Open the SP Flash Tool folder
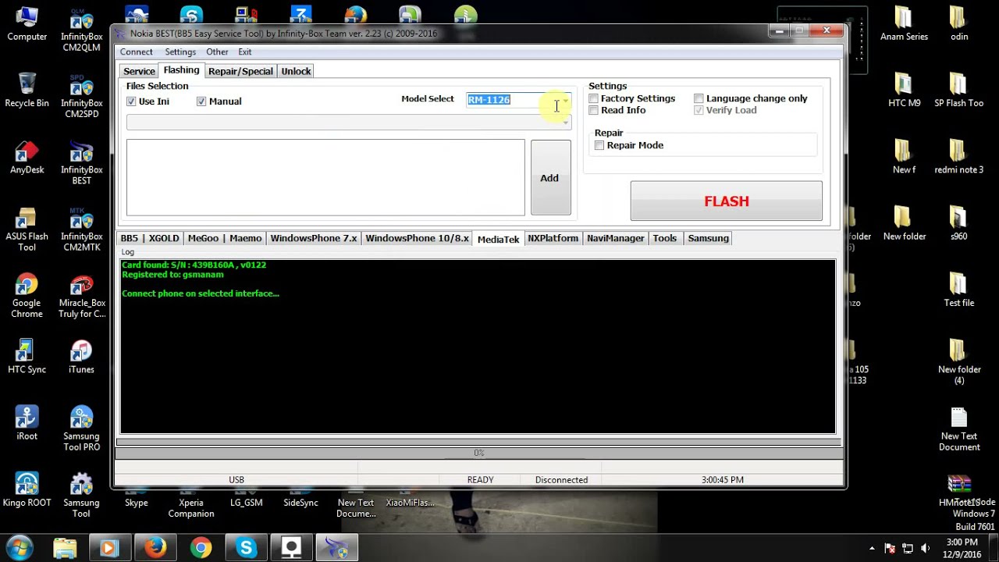This screenshot has height=562, width=999. click(x=959, y=90)
